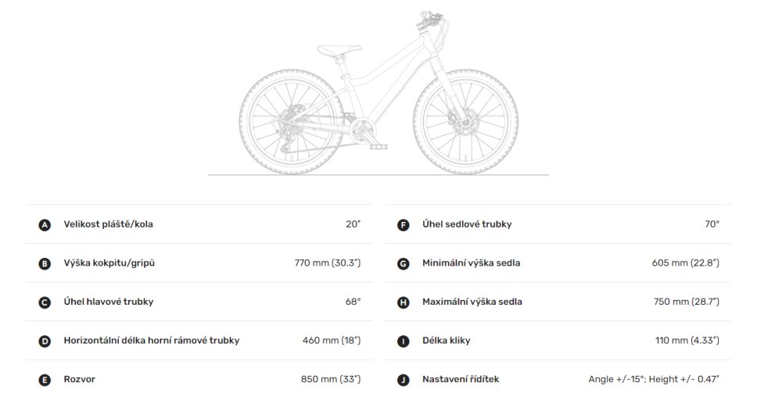Image resolution: width=782 pixels, height=404 pixels.
Task: Click the letter F badge icon
Action: point(404,225)
